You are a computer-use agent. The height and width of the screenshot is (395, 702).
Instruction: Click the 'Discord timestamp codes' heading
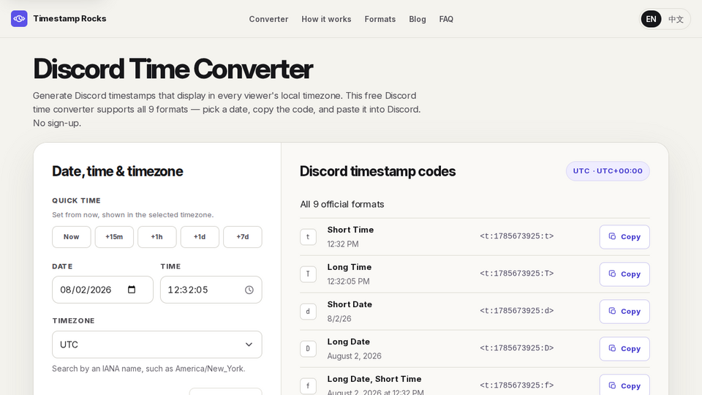coord(377,171)
